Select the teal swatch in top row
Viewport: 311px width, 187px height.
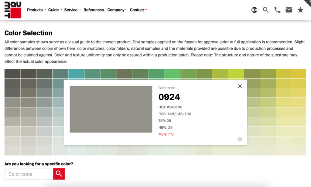pyautogui.click(x=76, y=74)
